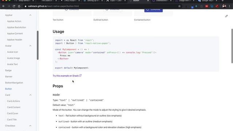Open Appbar.Content in sidebar
The width and height of the screenshot is (233, 131).
tap(15, 33)
